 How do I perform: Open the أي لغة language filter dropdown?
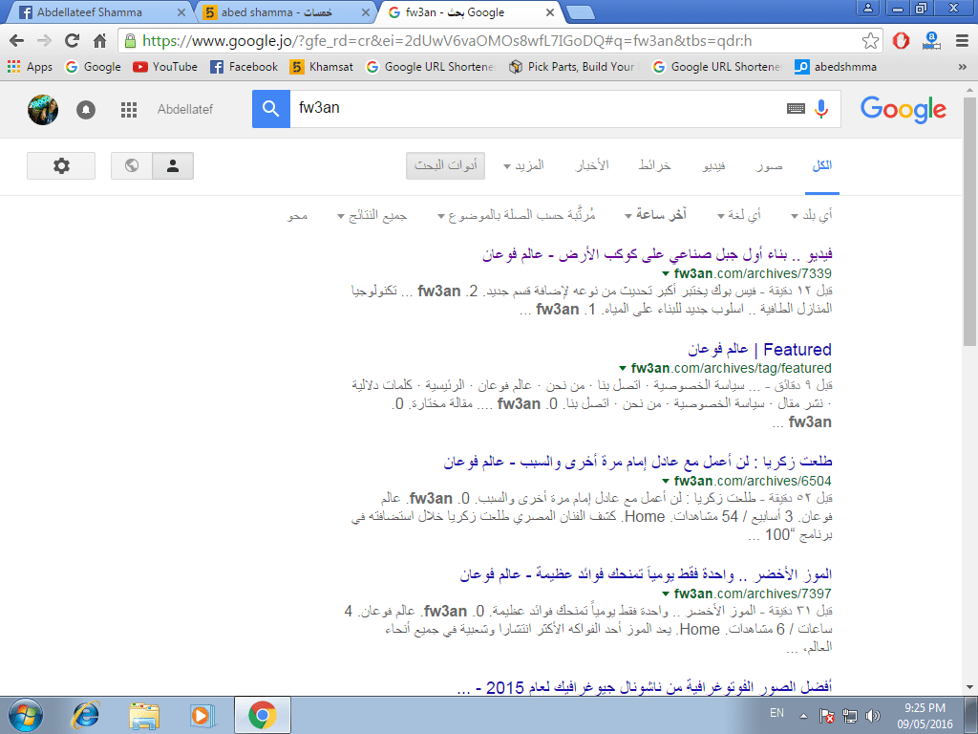click(x=739, y=215)
